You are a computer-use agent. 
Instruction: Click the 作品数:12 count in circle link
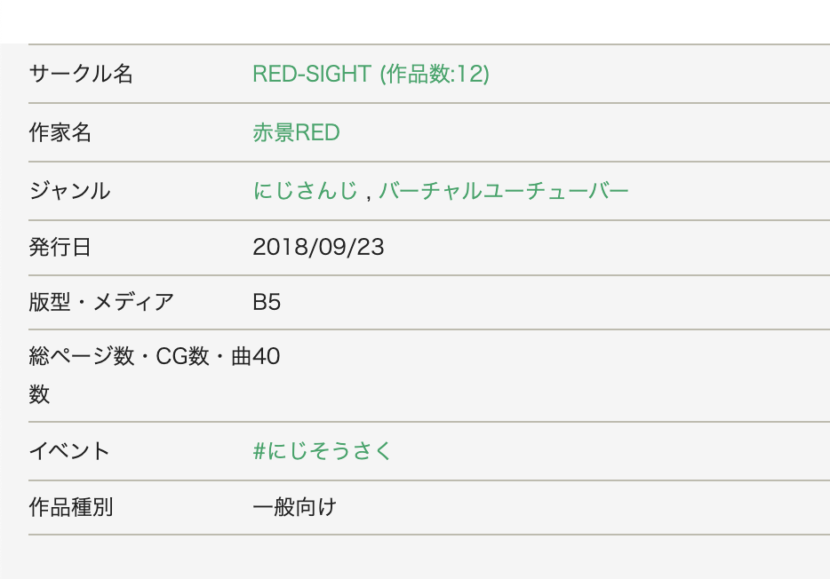[435, 74]
